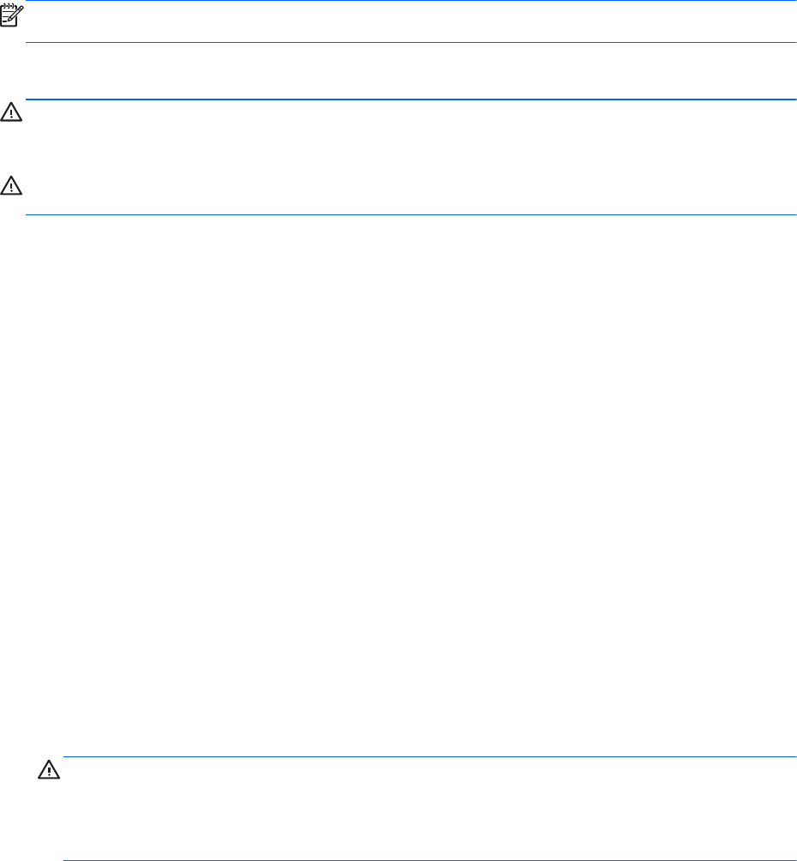Click the blue rule beside the indented warning triangle

(428, 757)
